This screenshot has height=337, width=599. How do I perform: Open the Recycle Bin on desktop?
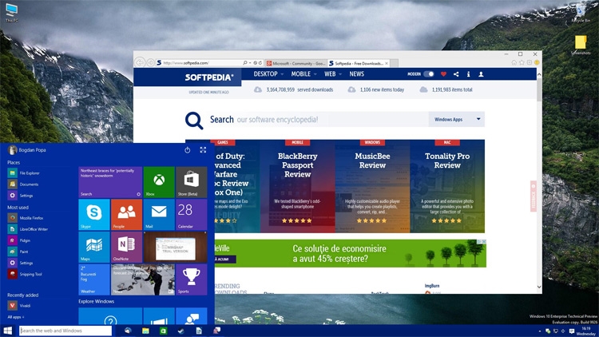tap(581, 13)
